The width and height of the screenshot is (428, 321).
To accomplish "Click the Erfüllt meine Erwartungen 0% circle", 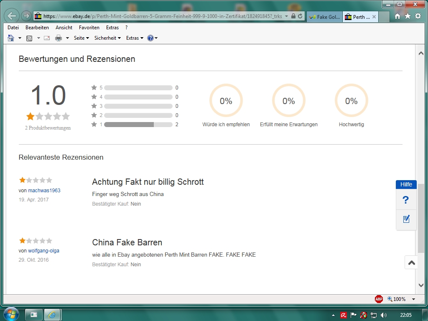I will [288, 100].
